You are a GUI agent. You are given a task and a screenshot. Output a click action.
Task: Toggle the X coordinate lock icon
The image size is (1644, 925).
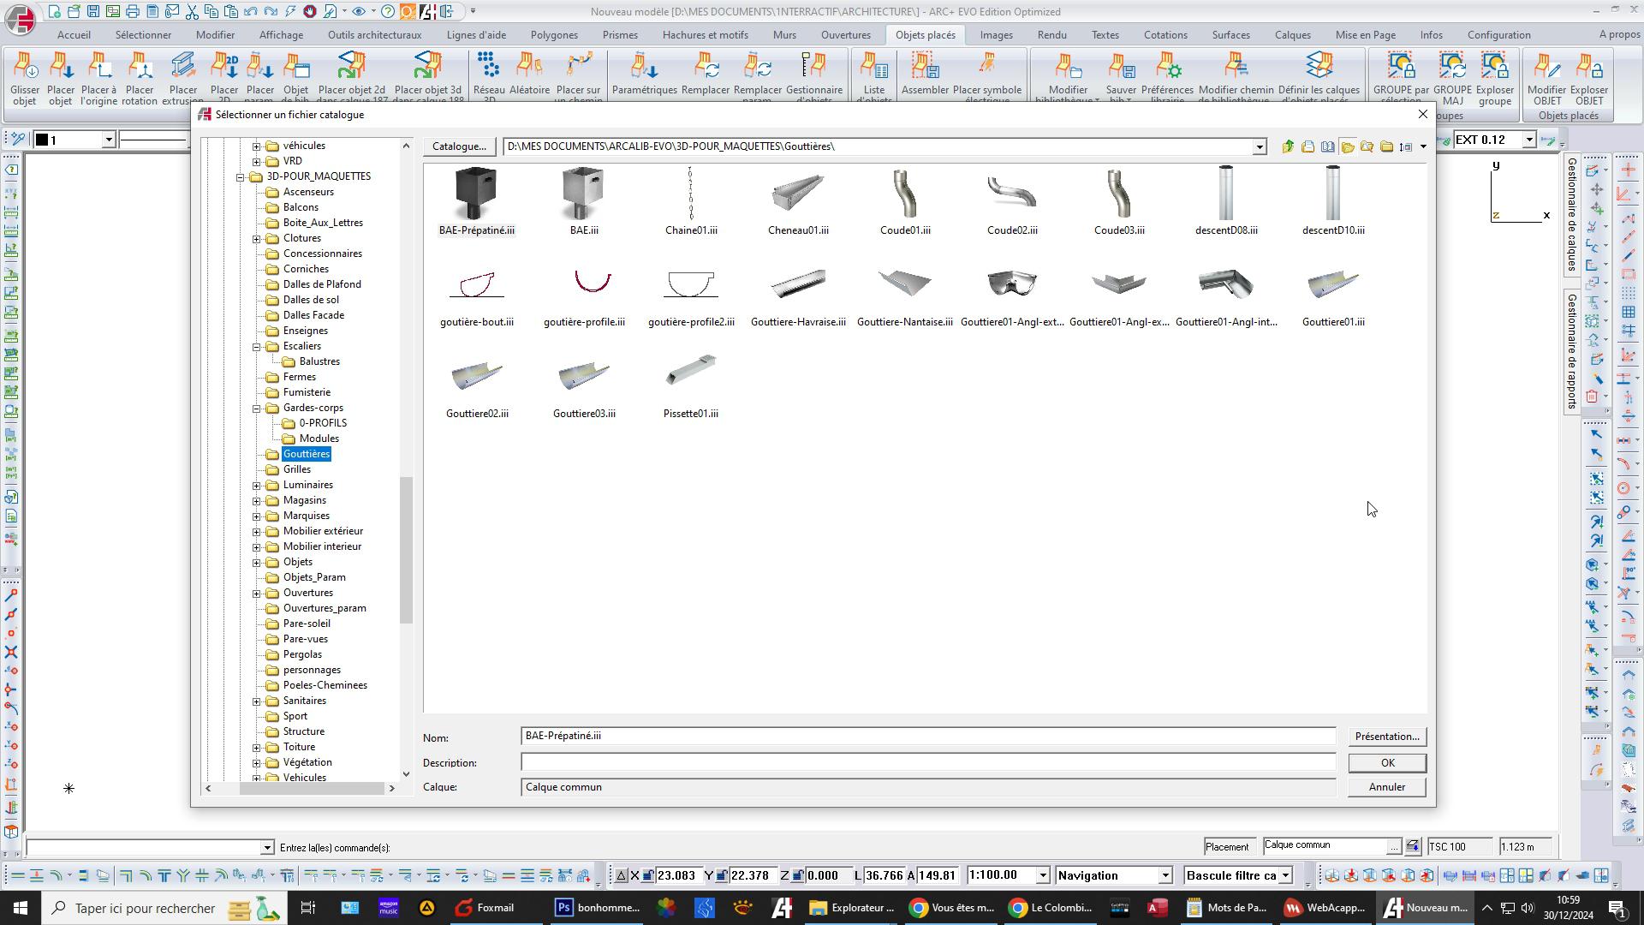click(648, 875)
